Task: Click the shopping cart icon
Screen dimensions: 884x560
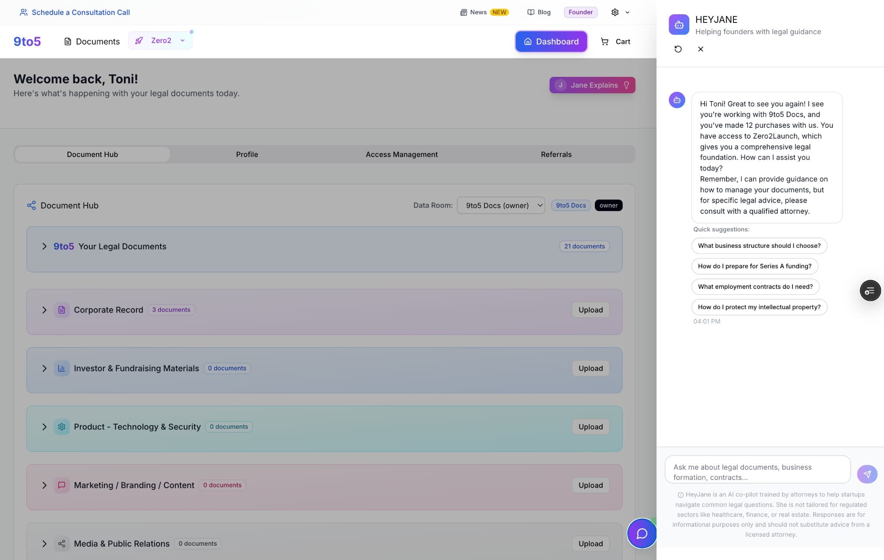Action: click(604, 41)
